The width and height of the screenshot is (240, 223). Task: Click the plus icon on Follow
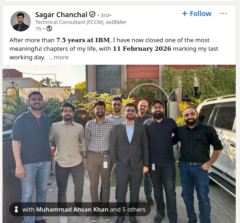coord(184,14)
